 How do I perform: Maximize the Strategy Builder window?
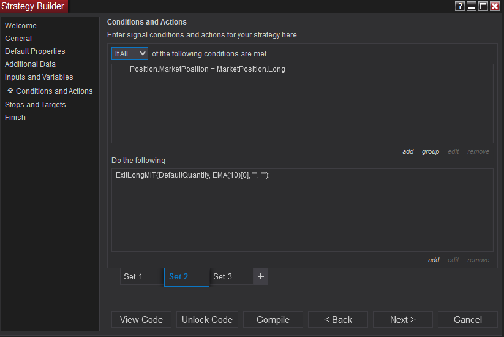[483, 6]
